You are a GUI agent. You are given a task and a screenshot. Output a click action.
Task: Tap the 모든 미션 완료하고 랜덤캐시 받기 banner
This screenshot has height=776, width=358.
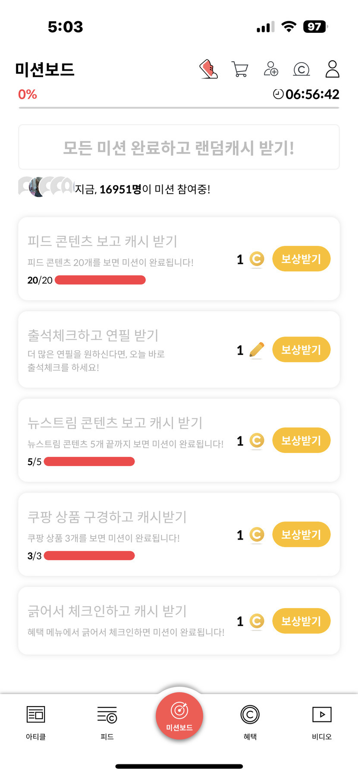(179, 148)
